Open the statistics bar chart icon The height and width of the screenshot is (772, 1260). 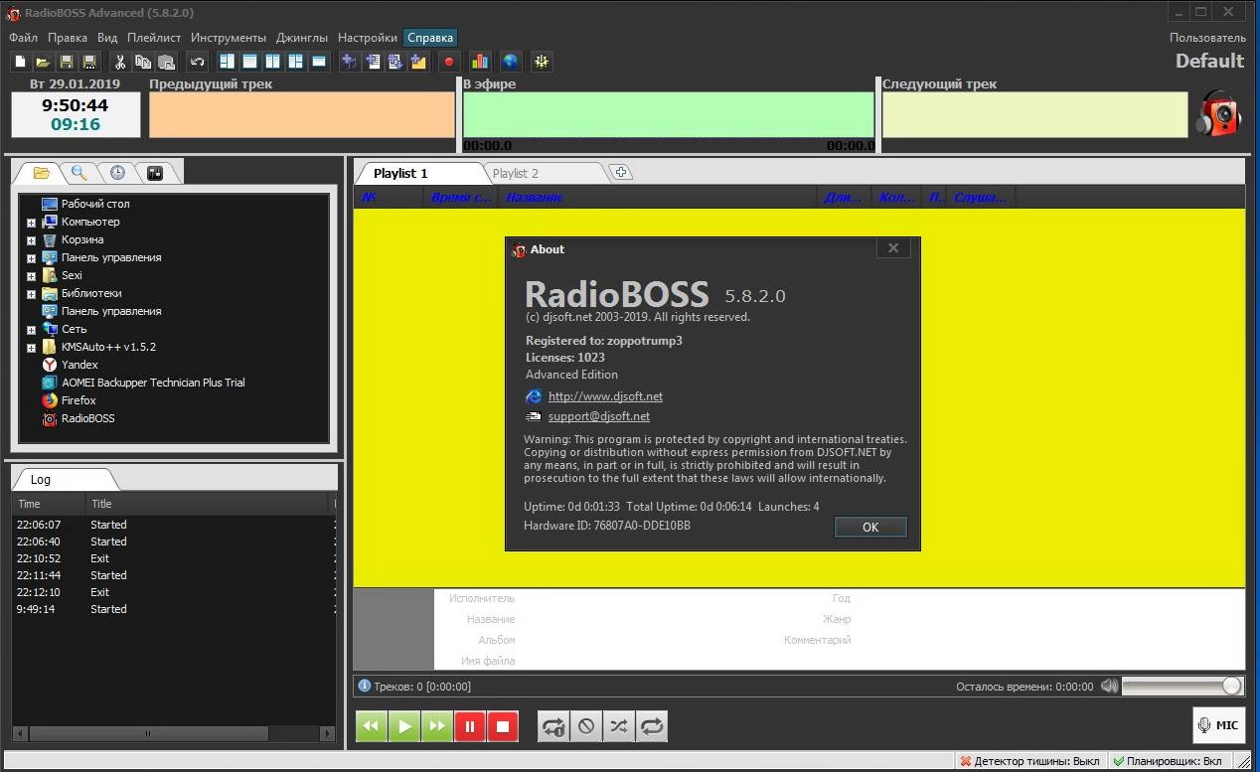click(479, 62)
